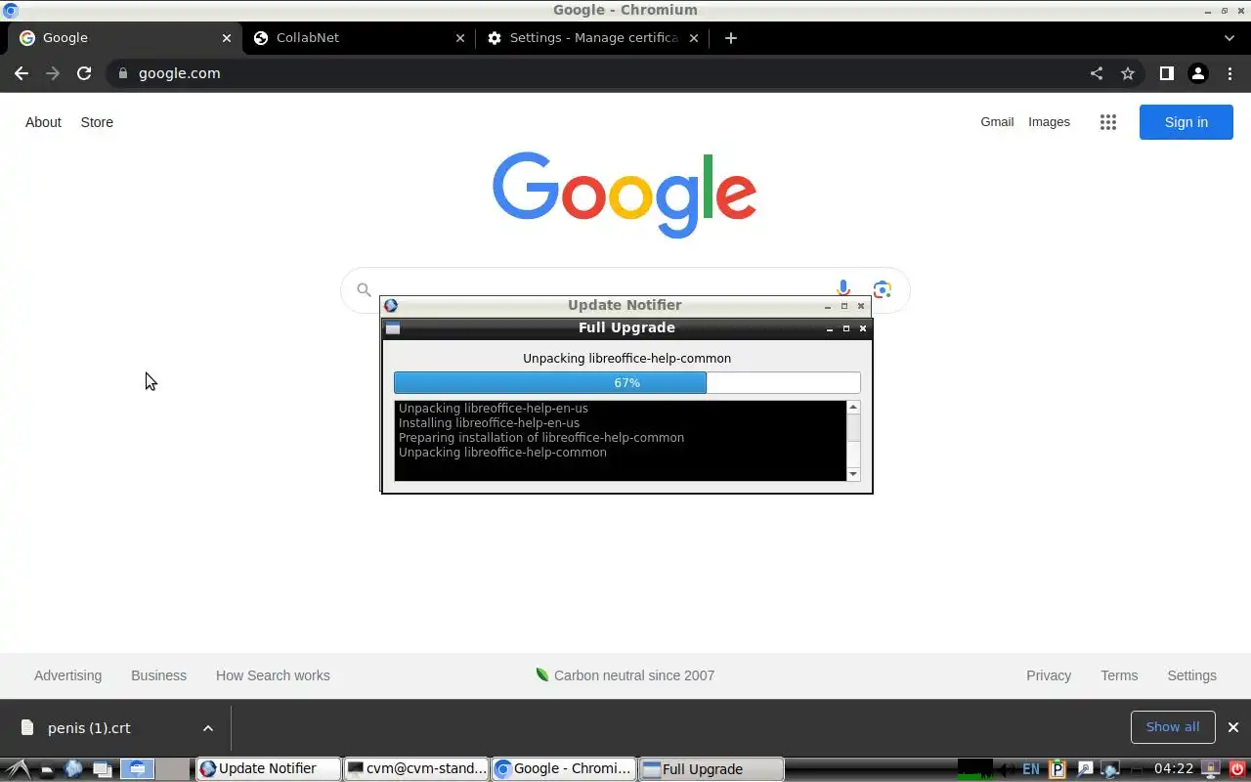Click the log box down arrow
Screen dimensions: 1251x782
[x=853, y=474]
